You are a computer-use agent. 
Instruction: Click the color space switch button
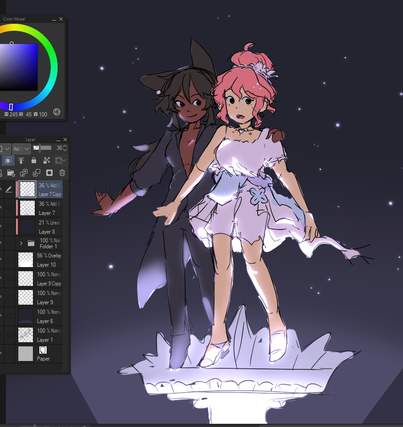pyautogui.click(x=57, y=112)
